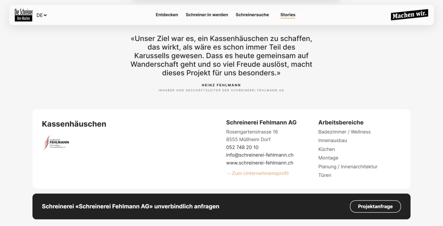Screen dimensions: 443x226
Task: Select Montage work area
Action: 328,158
